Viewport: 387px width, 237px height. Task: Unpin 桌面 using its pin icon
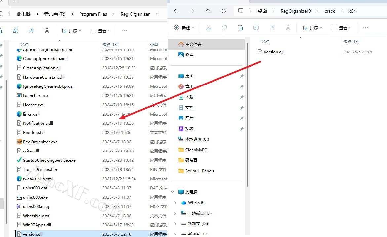(x=242, y=76)
